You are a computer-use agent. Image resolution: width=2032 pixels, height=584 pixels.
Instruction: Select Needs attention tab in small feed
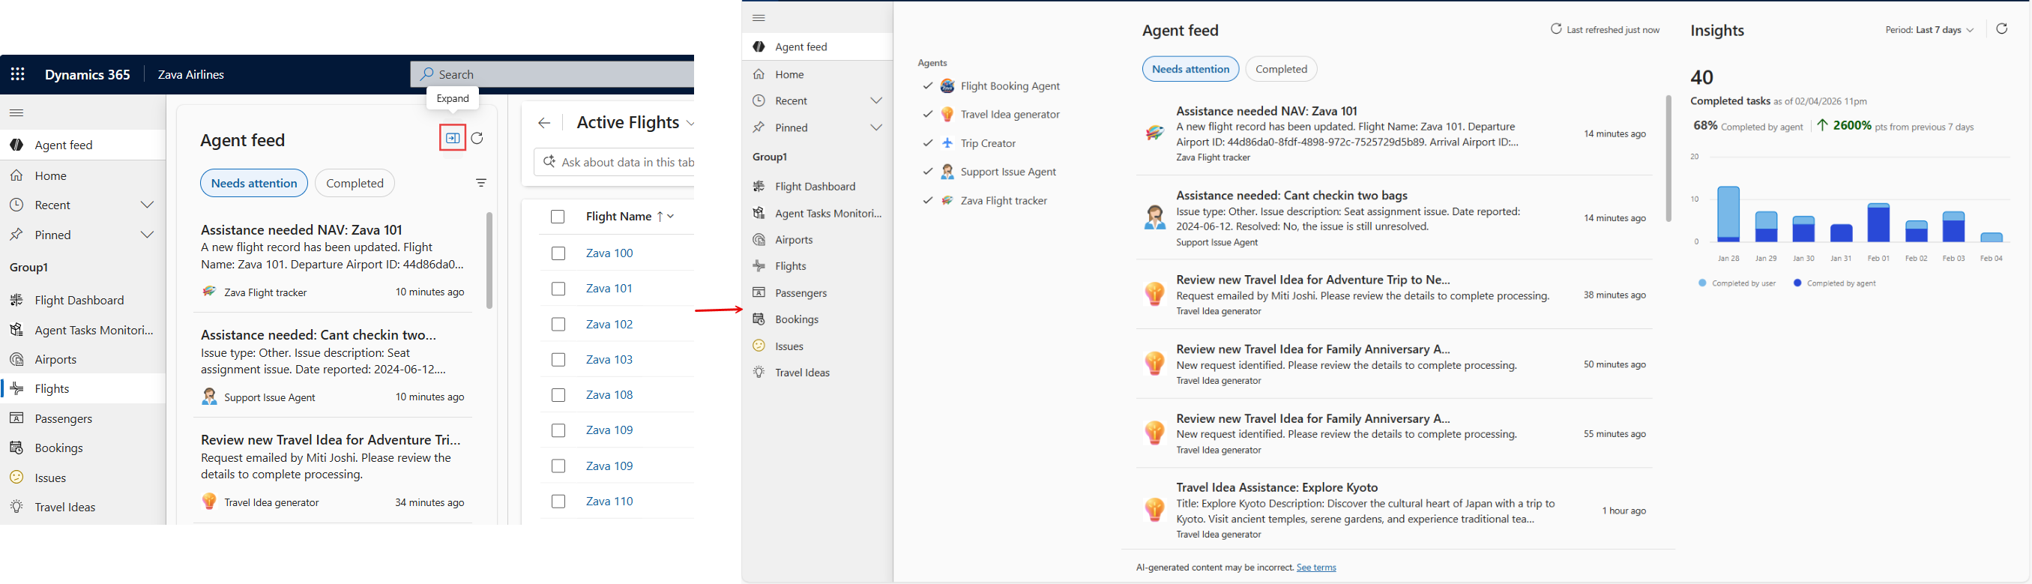254,183
